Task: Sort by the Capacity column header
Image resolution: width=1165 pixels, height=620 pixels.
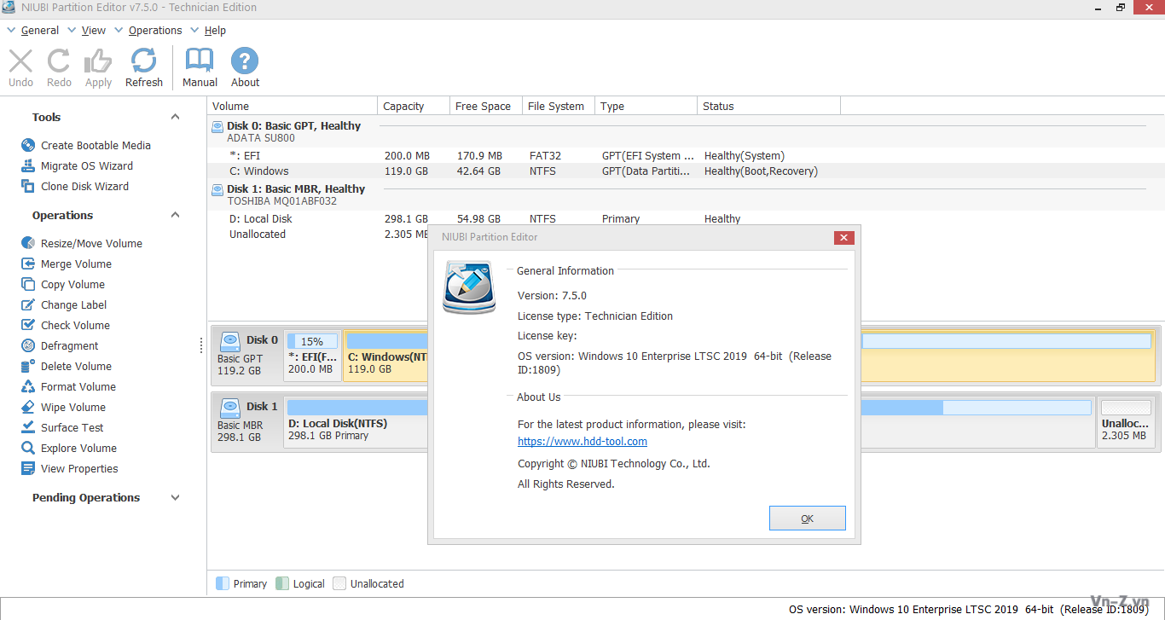Action: 414,107
